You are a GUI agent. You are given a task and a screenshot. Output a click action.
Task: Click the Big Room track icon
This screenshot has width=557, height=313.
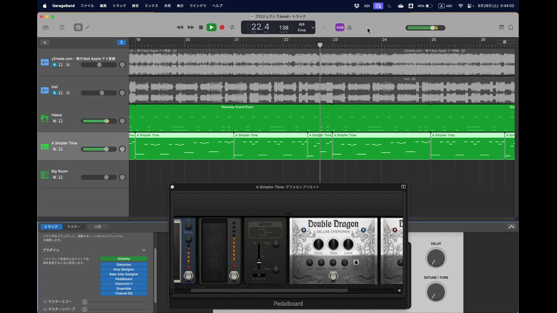[45, 174]
